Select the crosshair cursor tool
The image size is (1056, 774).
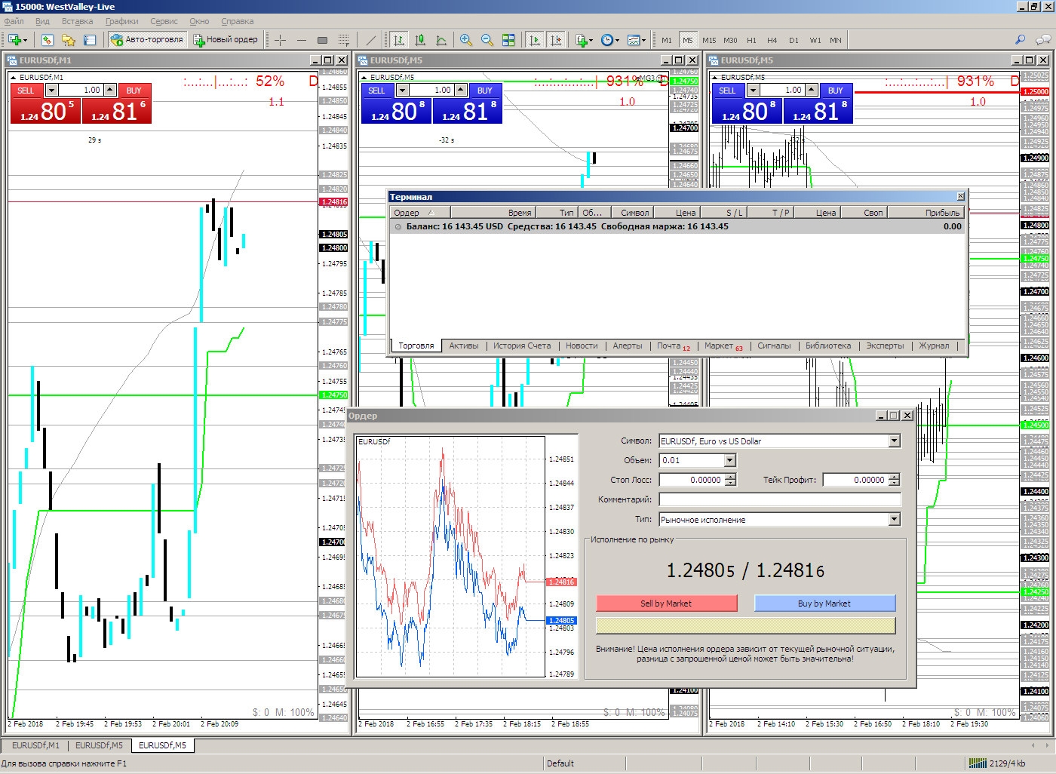[280, 40]
